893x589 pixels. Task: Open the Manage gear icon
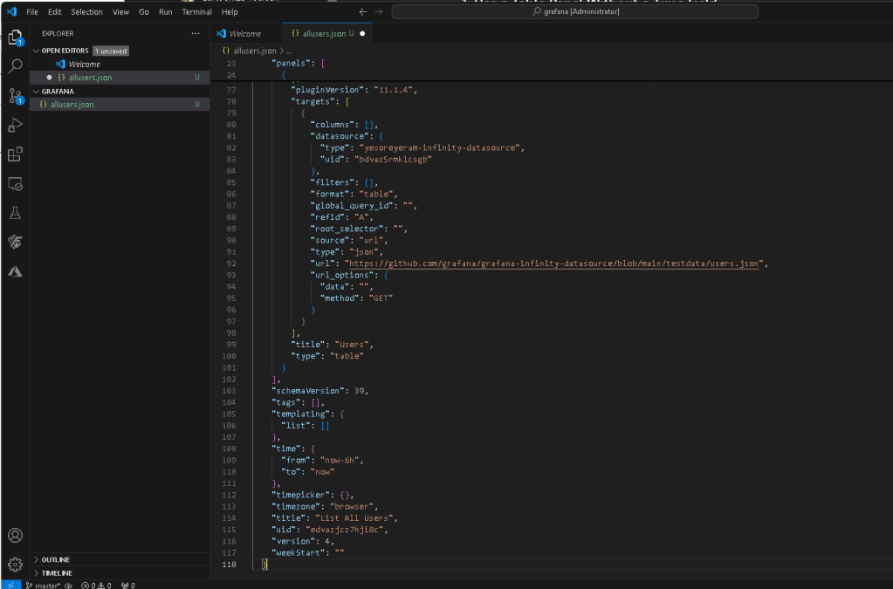coord(16,565)
